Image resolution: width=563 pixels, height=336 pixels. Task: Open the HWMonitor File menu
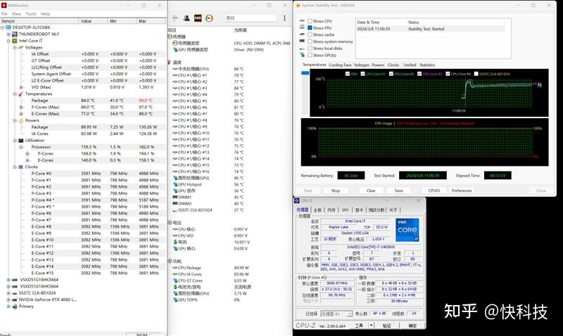[x=4, y=13]
